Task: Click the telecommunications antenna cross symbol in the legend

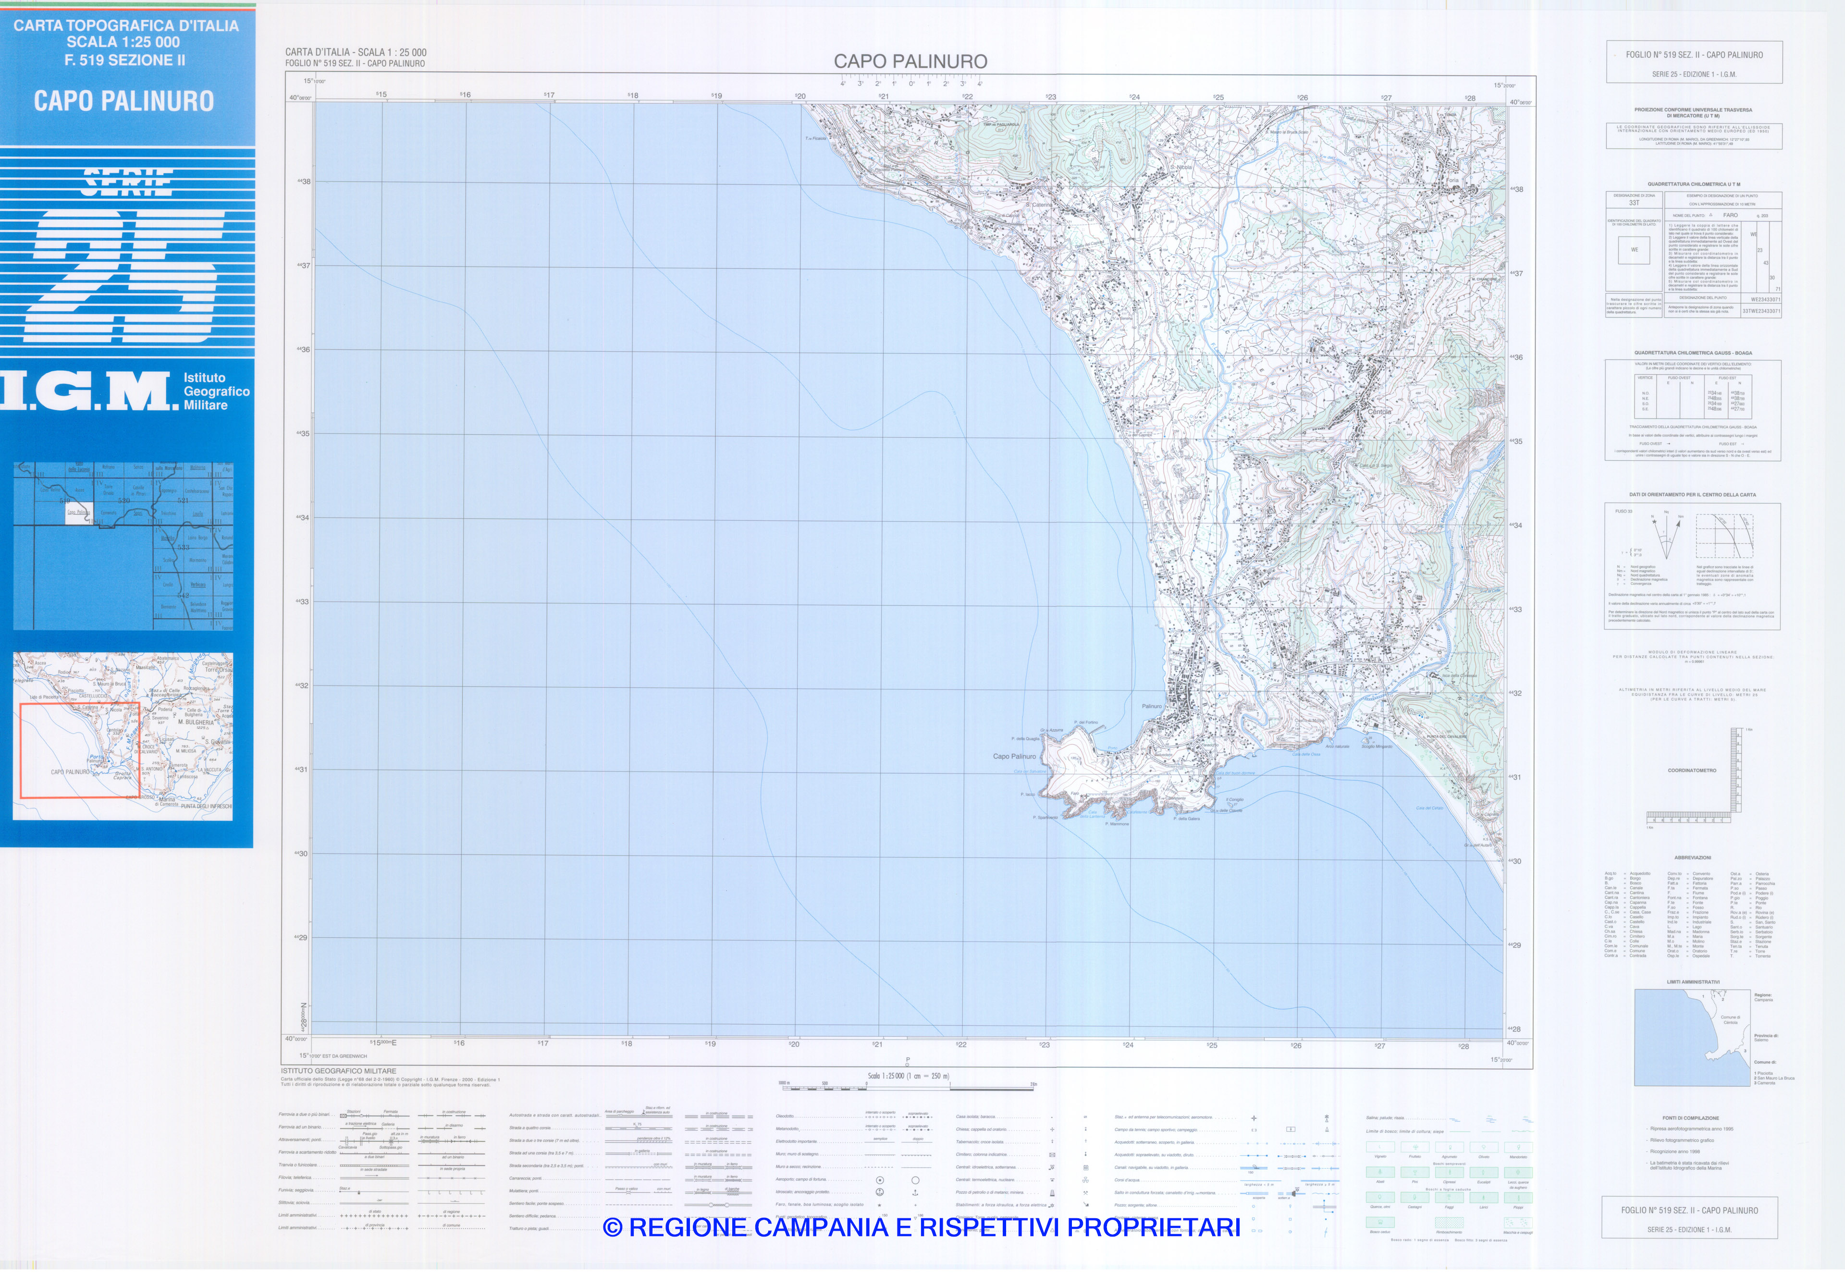Action: [x=1254, y=1118]
